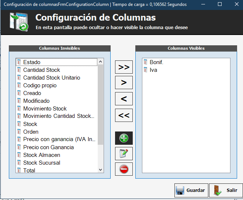
Task: Click the red minus remove column icon
Action: (124, 169)
